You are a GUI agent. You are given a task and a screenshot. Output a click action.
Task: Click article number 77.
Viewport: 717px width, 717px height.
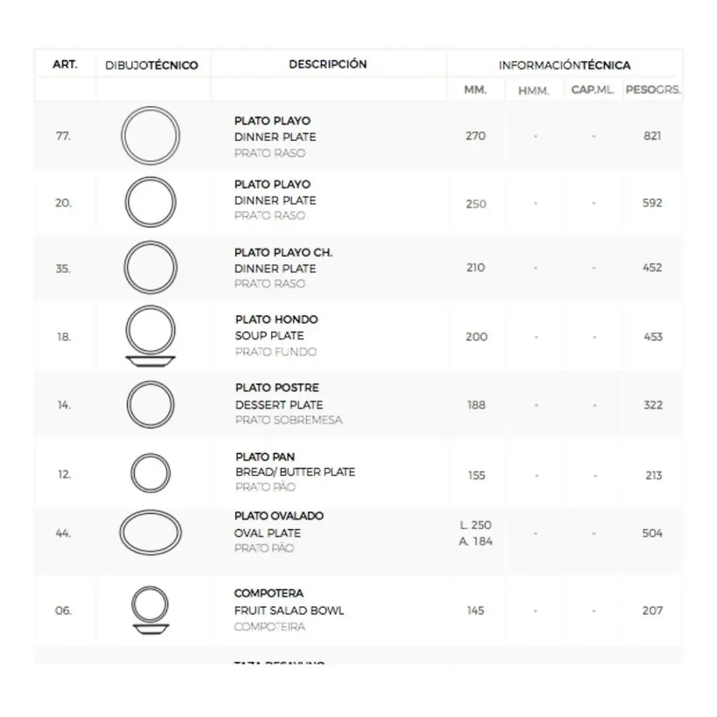click(x=63, y=136)
